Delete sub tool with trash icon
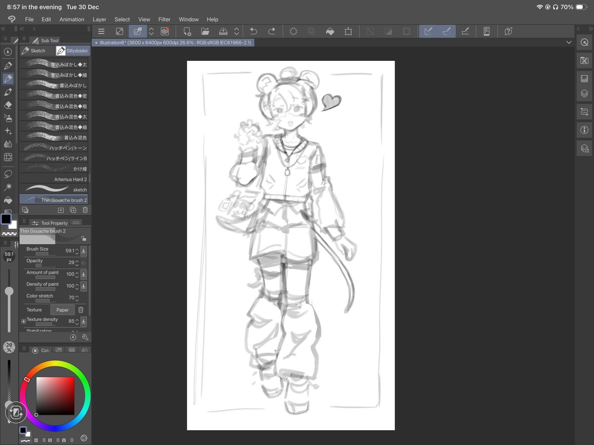594x445 pixels. click(x=85, y=210)
